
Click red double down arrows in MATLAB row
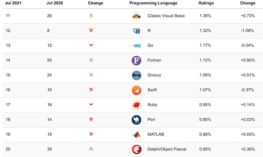(x=91, y=134)
